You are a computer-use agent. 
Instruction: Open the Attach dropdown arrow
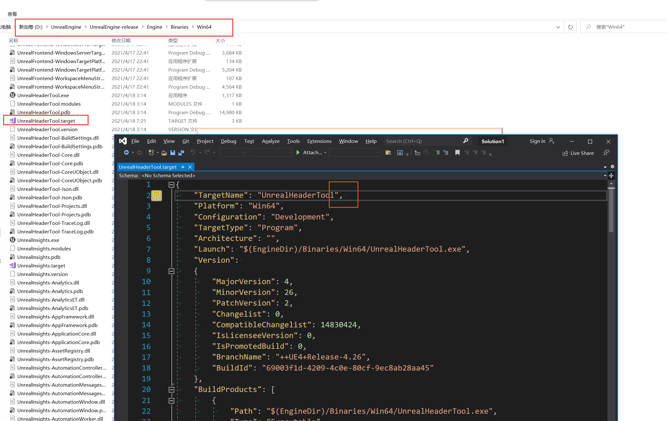[325, 153]
